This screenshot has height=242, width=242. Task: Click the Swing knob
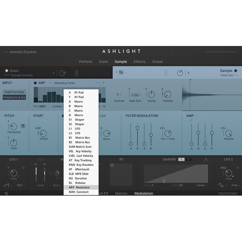[151, 94]
